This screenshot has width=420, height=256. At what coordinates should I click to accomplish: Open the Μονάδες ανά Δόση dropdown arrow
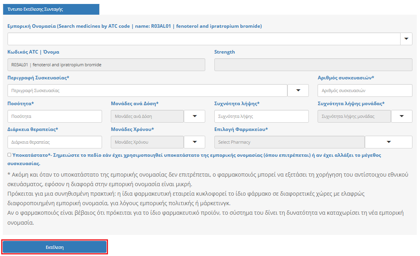[195, 116]
